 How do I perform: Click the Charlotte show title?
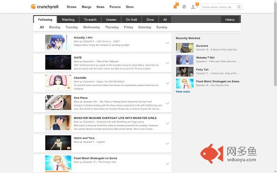(x=80, y=78)
